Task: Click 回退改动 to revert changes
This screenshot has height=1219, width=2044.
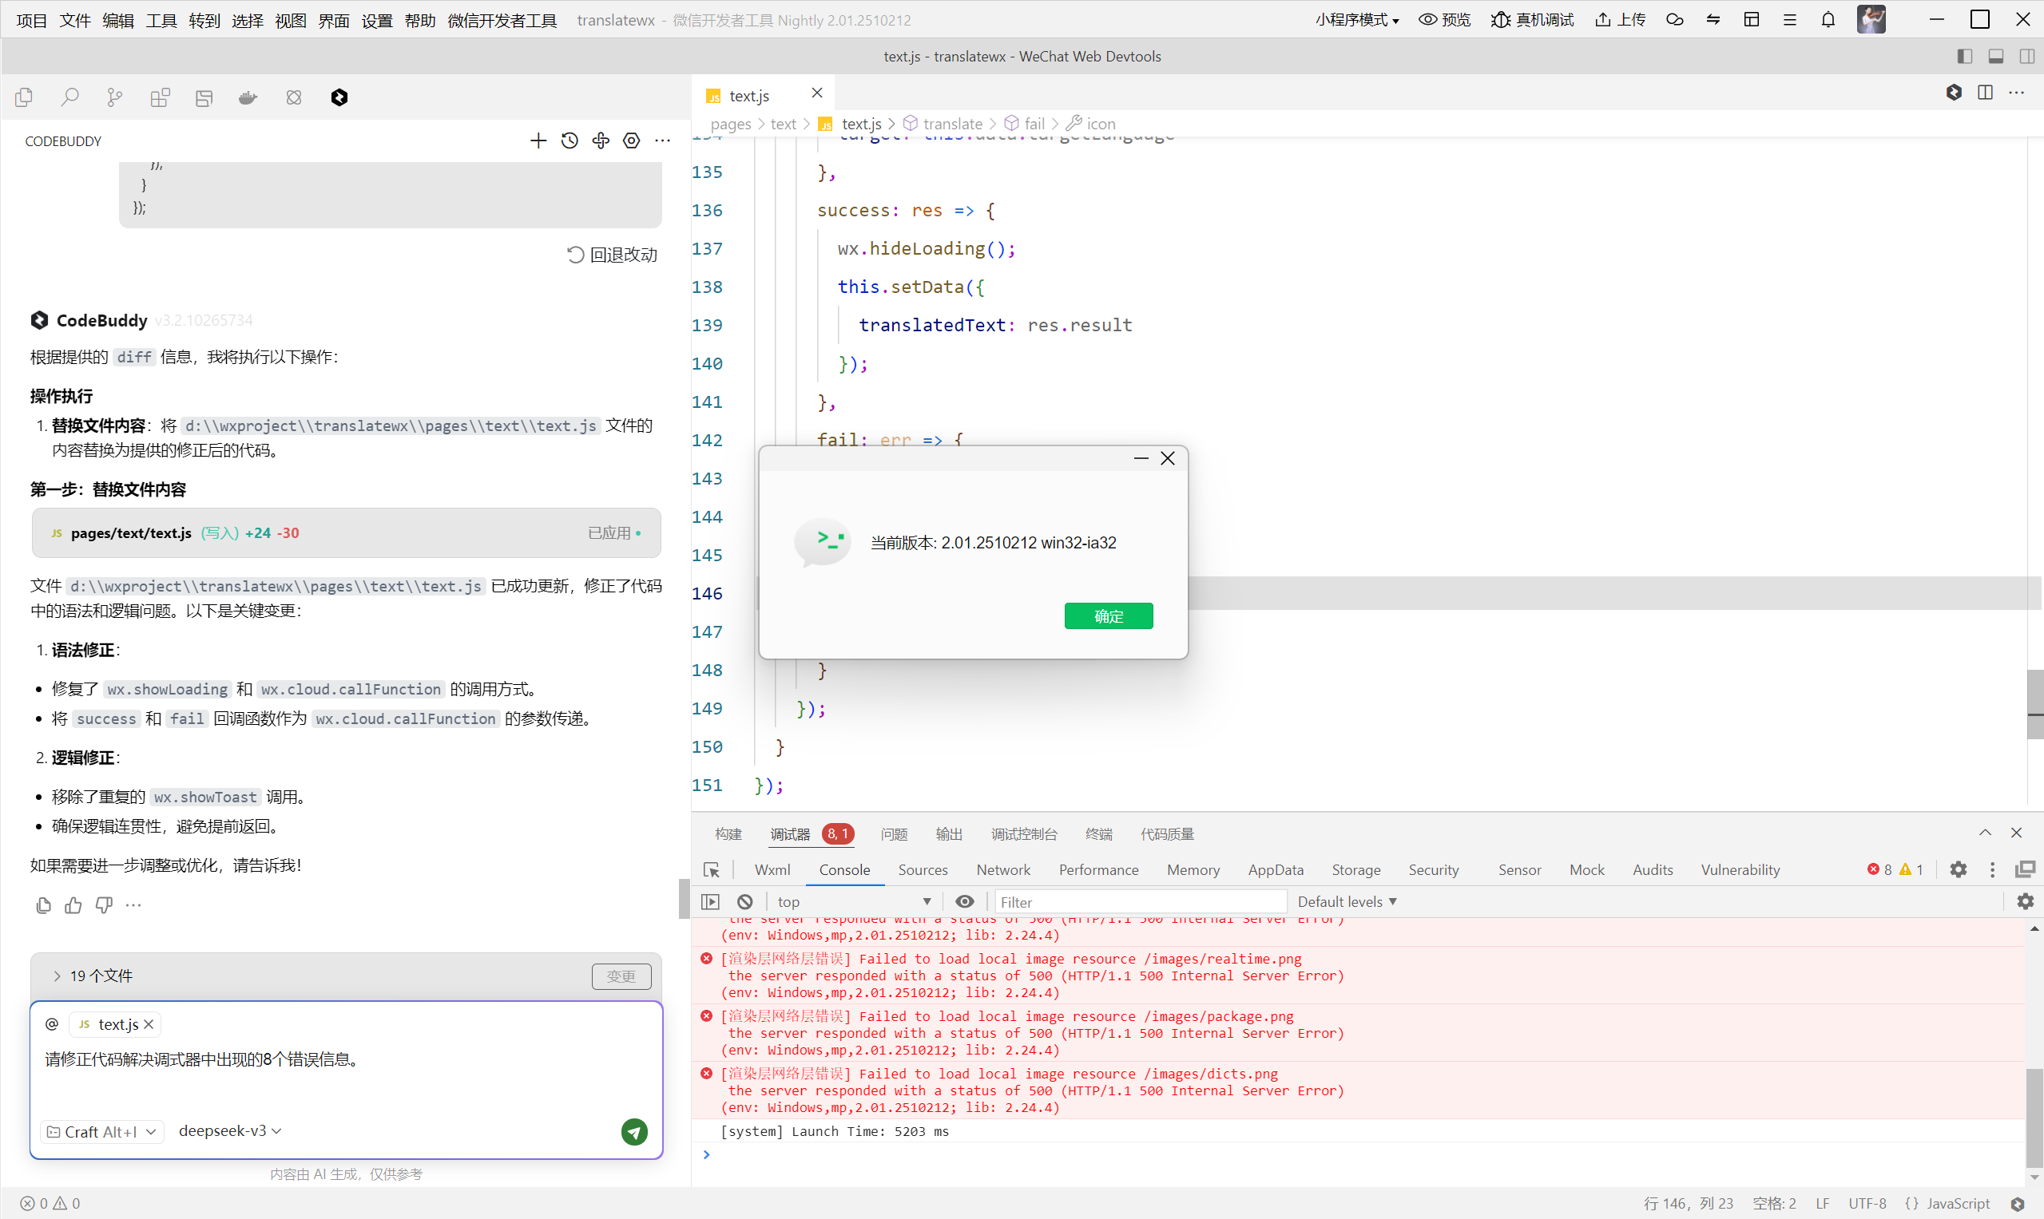Action: click(x=613, y=255)
